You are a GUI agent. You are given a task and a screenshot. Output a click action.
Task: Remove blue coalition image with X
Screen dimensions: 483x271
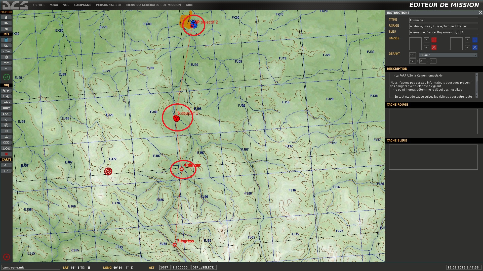(x=475, y=47)
